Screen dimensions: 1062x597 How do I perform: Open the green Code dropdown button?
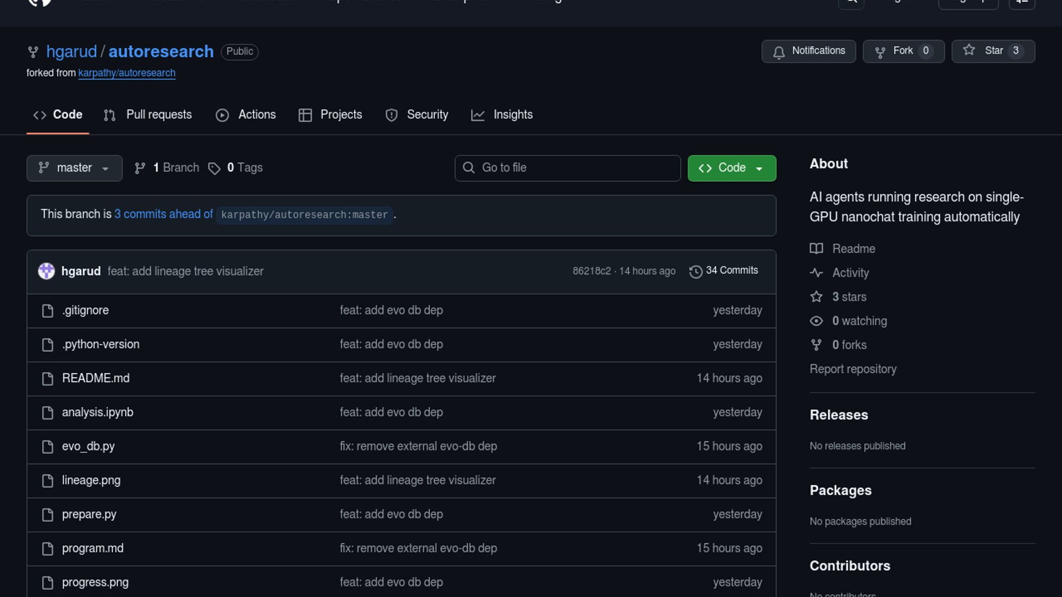731,168
